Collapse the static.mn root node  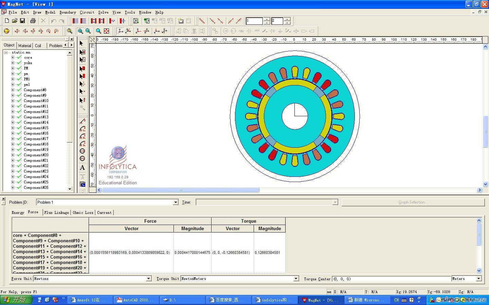(x=6, y=53)
